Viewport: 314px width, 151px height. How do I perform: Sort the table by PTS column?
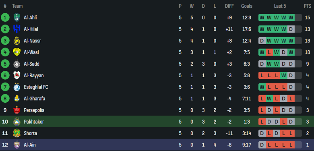[307, 6]
